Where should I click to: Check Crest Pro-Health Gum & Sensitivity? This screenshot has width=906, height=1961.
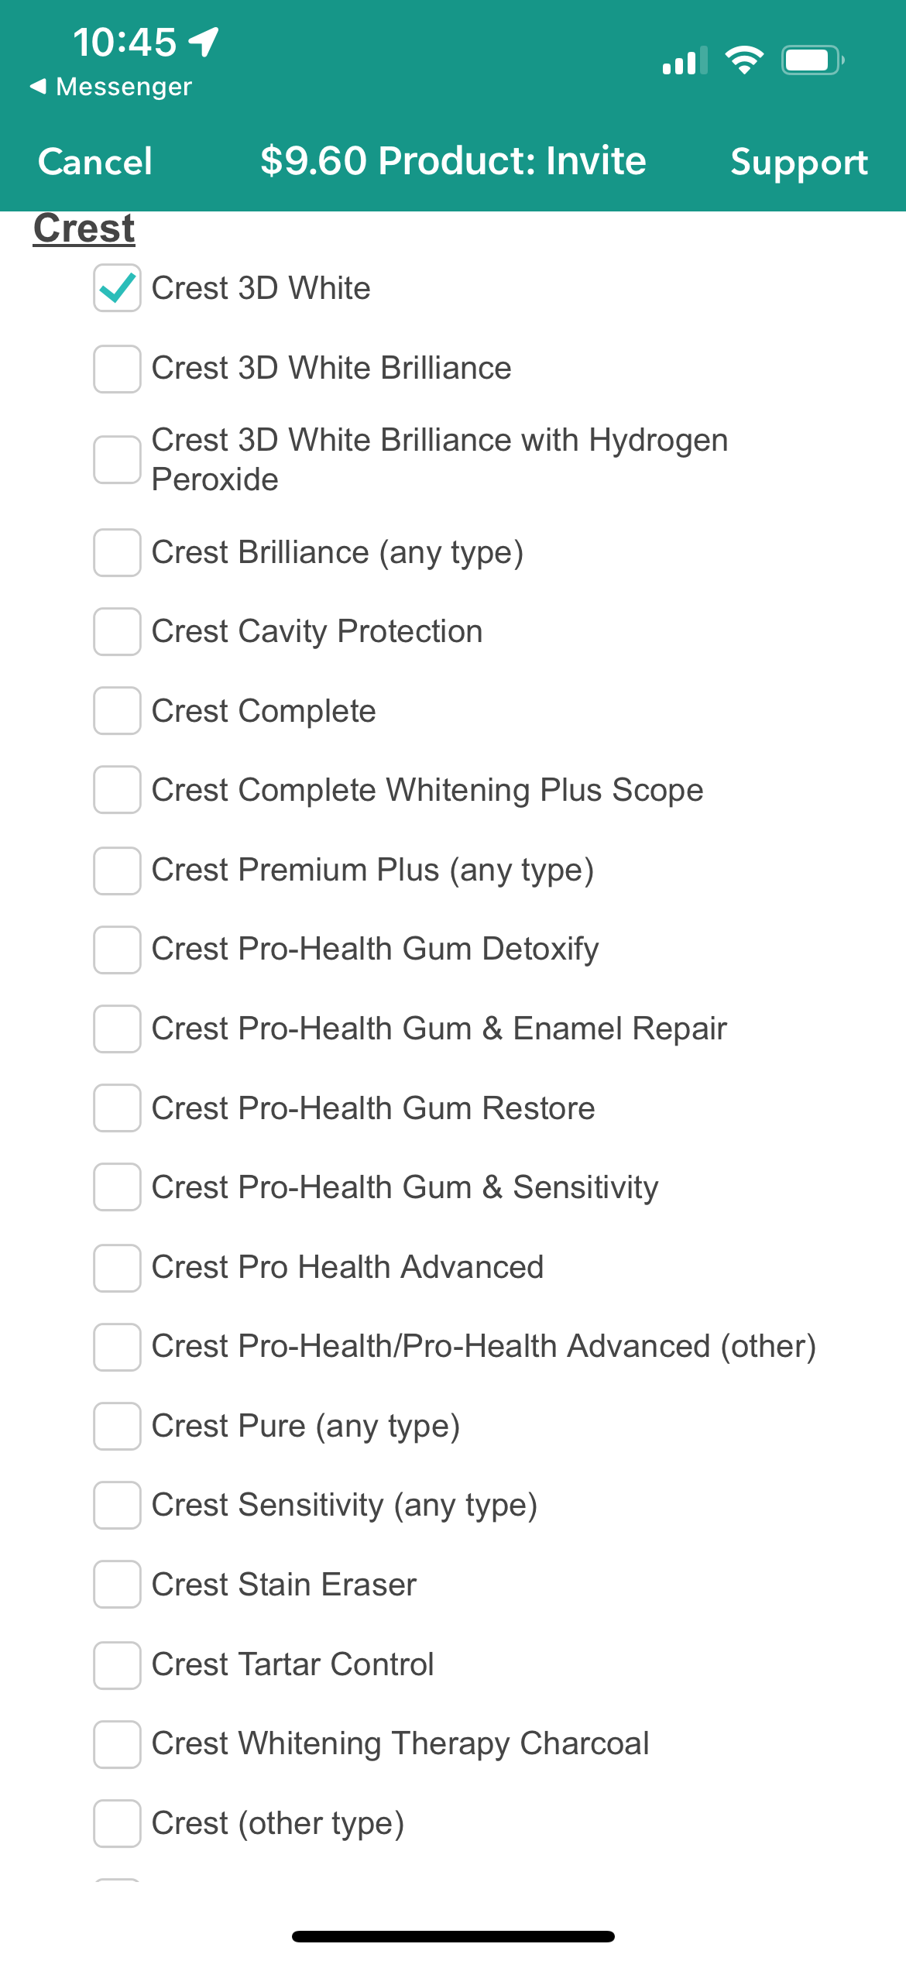click(117, 1187)
